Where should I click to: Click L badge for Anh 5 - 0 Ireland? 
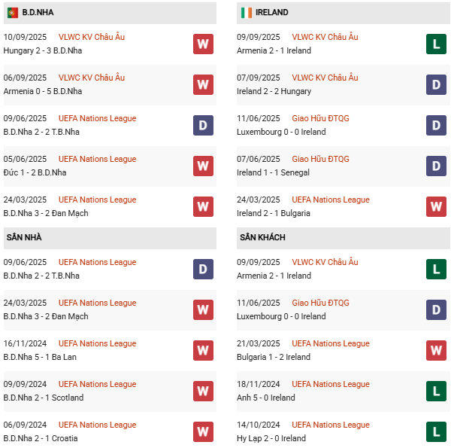436,391
